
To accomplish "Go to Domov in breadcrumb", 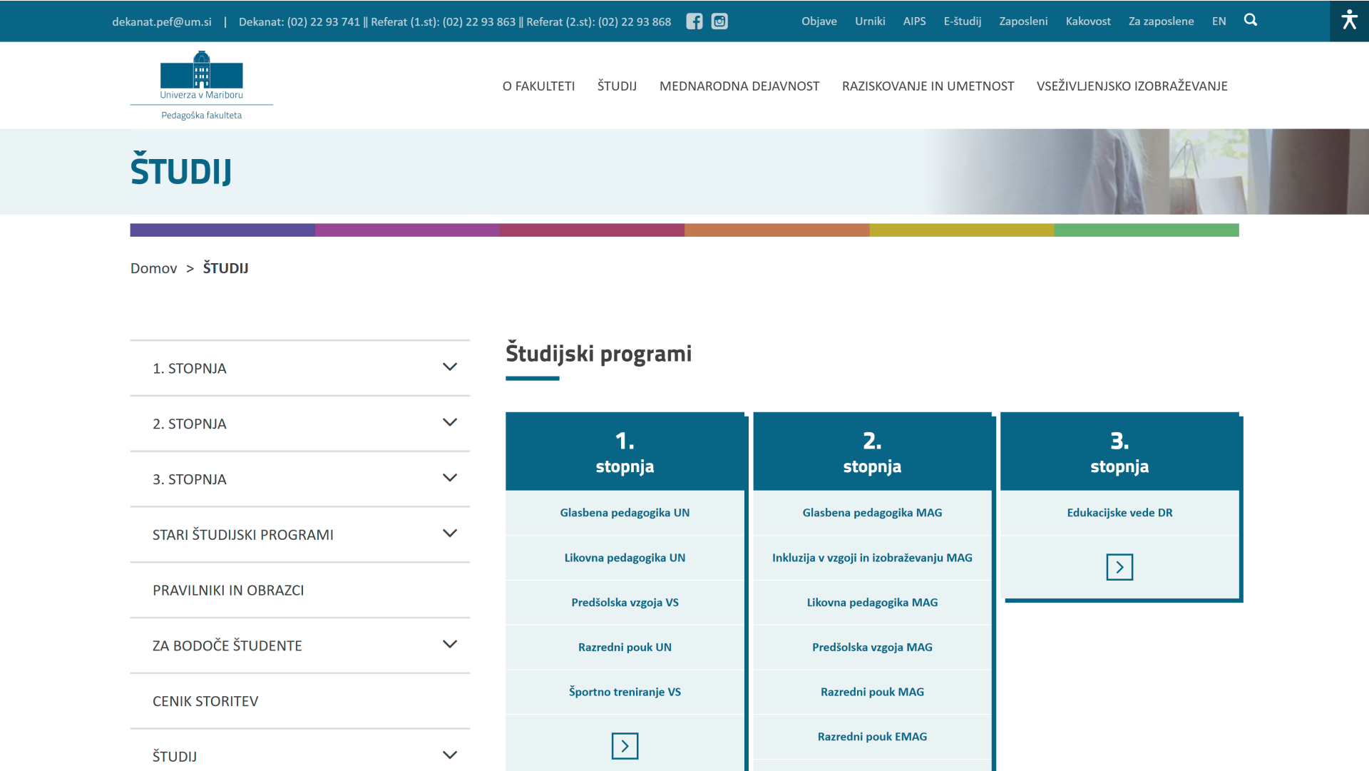I will 153,268.
